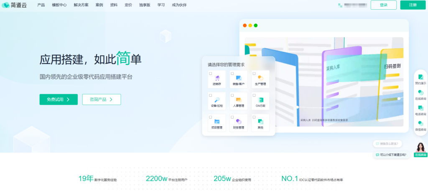Screen dimensions: 428x196
Task: Open the 独享版 nav item
Action: click(x=145, y=5)
